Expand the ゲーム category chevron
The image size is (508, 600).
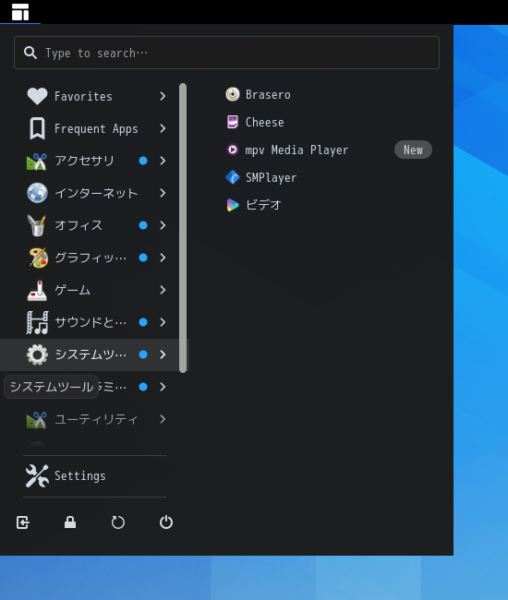click(x=163, y=290)
